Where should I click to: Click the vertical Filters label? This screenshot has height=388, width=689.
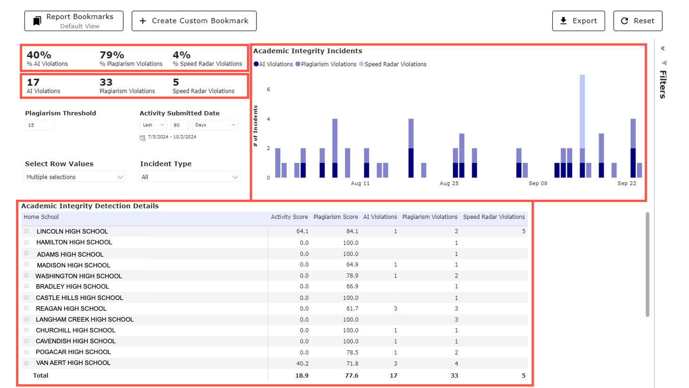[663, 84]
